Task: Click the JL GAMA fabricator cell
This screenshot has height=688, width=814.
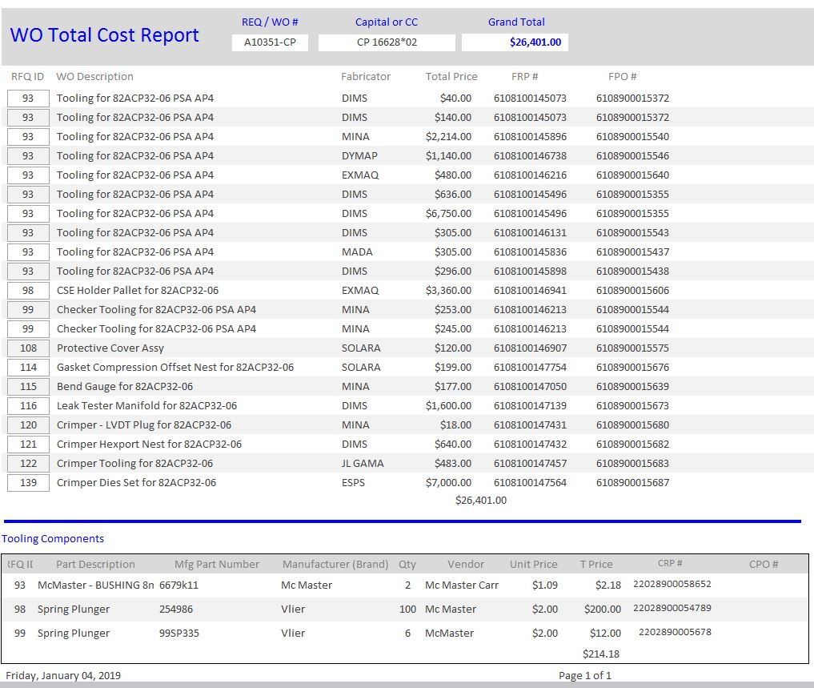Action: (x=363, y=464)
